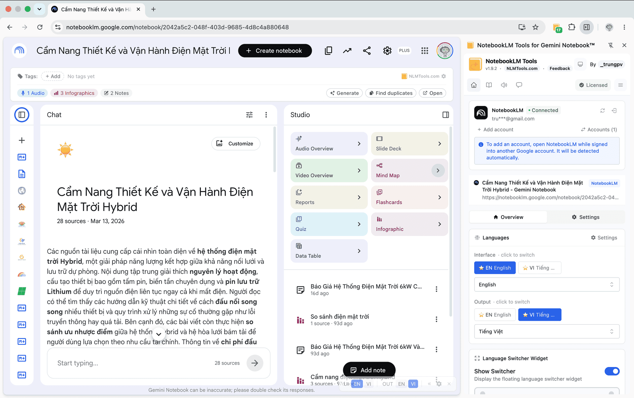
Task: Collapse the sources panel toggle icon
Action: point(22,115)
